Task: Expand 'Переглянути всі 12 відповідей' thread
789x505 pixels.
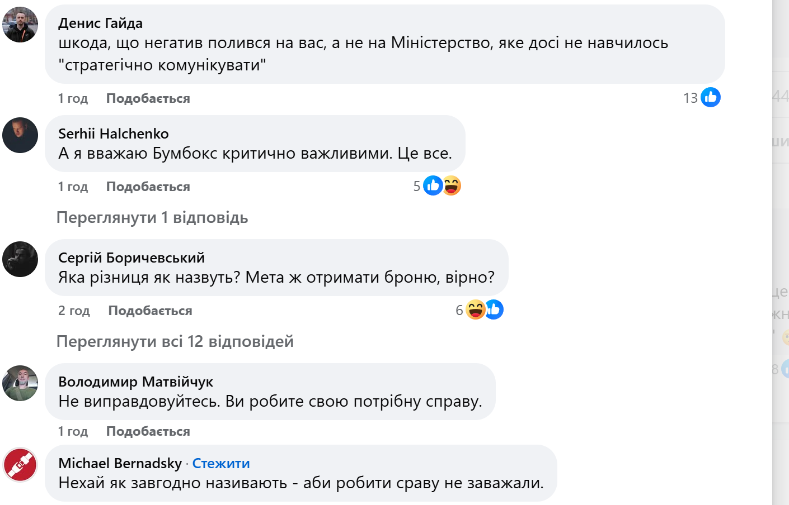Action: point(175,341)
